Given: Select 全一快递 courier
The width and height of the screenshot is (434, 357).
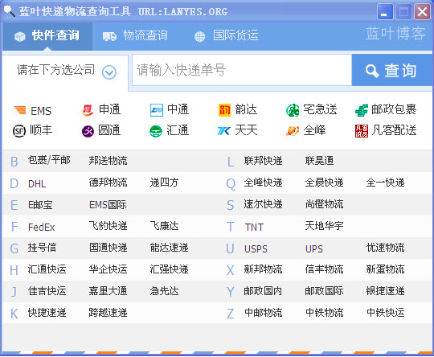Looking at the screenshot, I should pyautogui.click(x=385, y=183).
